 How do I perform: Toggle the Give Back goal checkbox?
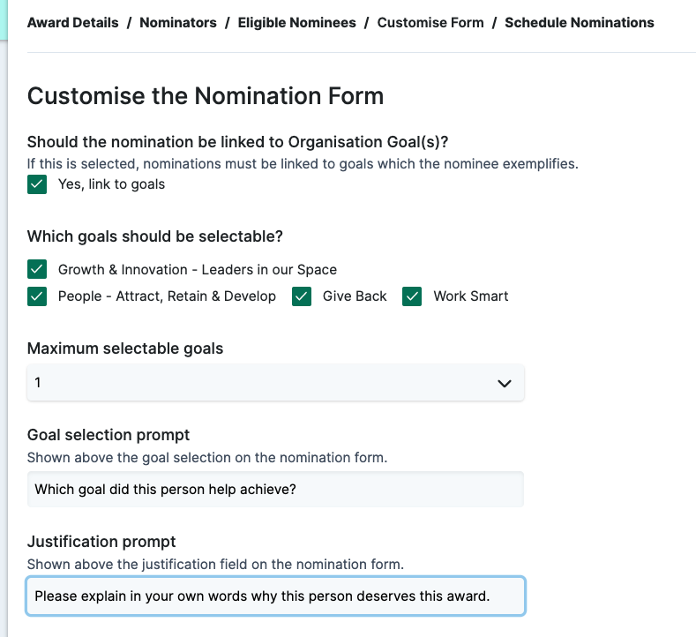point(302,296)
